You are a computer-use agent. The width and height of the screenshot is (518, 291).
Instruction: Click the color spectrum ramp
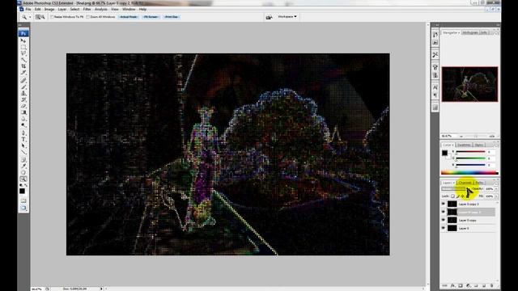[x=469, y=172]
